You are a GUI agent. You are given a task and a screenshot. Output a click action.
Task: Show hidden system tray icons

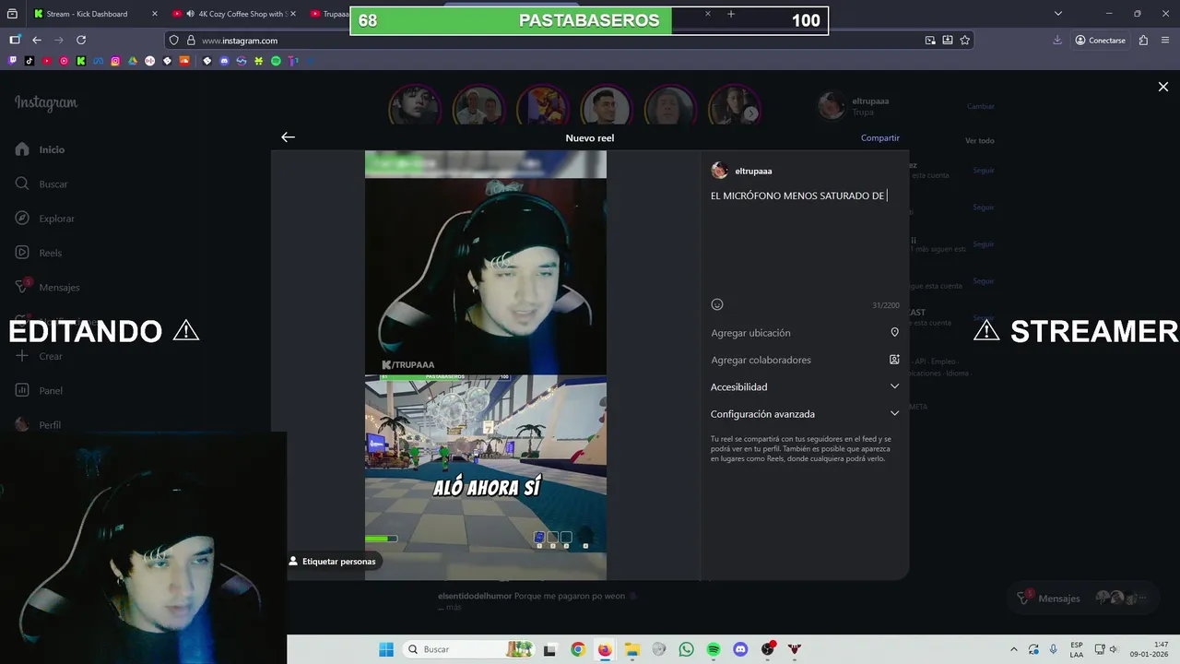tap(1014, 649)
